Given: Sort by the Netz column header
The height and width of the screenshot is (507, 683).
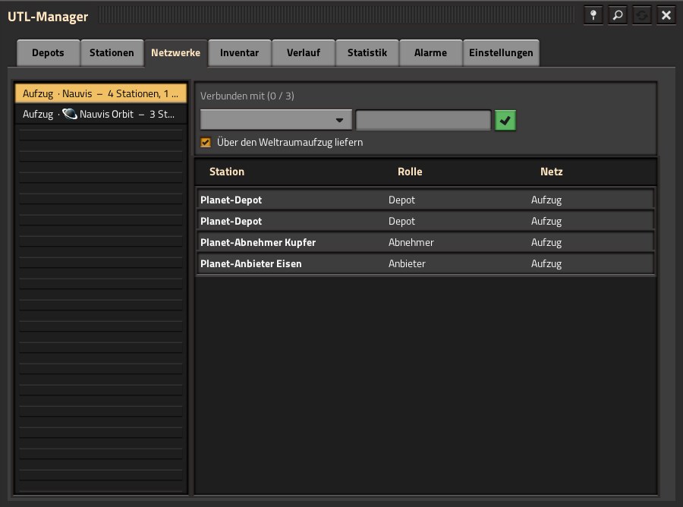Looking at the screenshot, I should pos(552,172).
